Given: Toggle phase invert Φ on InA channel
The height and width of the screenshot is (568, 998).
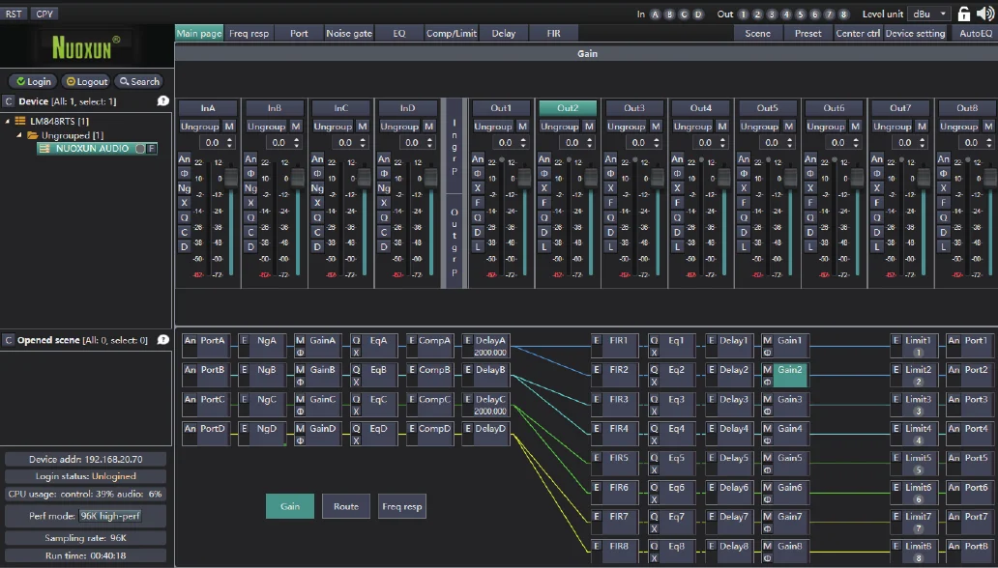Looking at the screenshot, I should [x=184, y=174].
